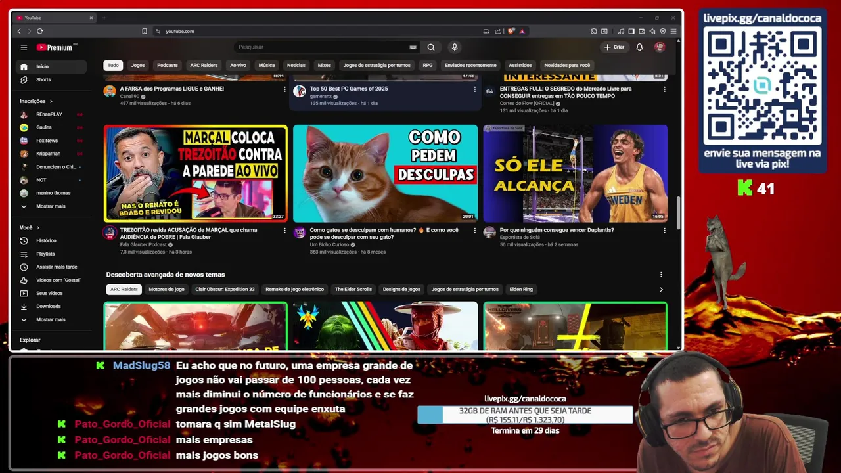Open Você section chevron
This screenshot has width=841, height=473.
point(37,227)
